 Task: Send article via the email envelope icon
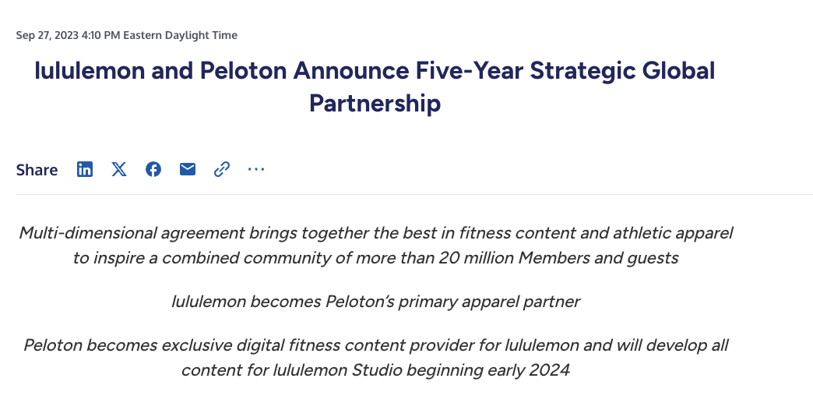point(188,169)
